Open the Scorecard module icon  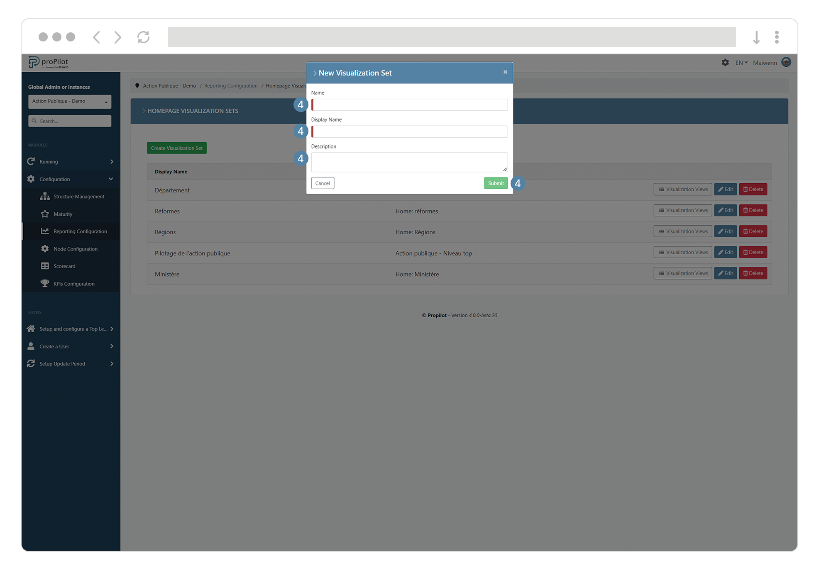coord(45,266)
